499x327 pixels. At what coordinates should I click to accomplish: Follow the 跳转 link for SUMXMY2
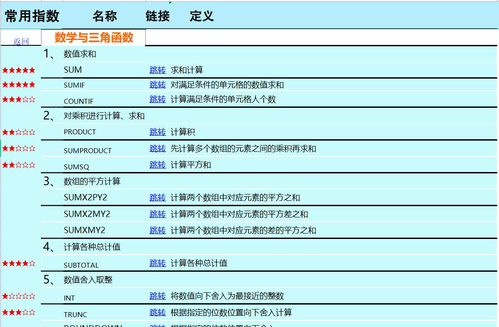(158, 230)
